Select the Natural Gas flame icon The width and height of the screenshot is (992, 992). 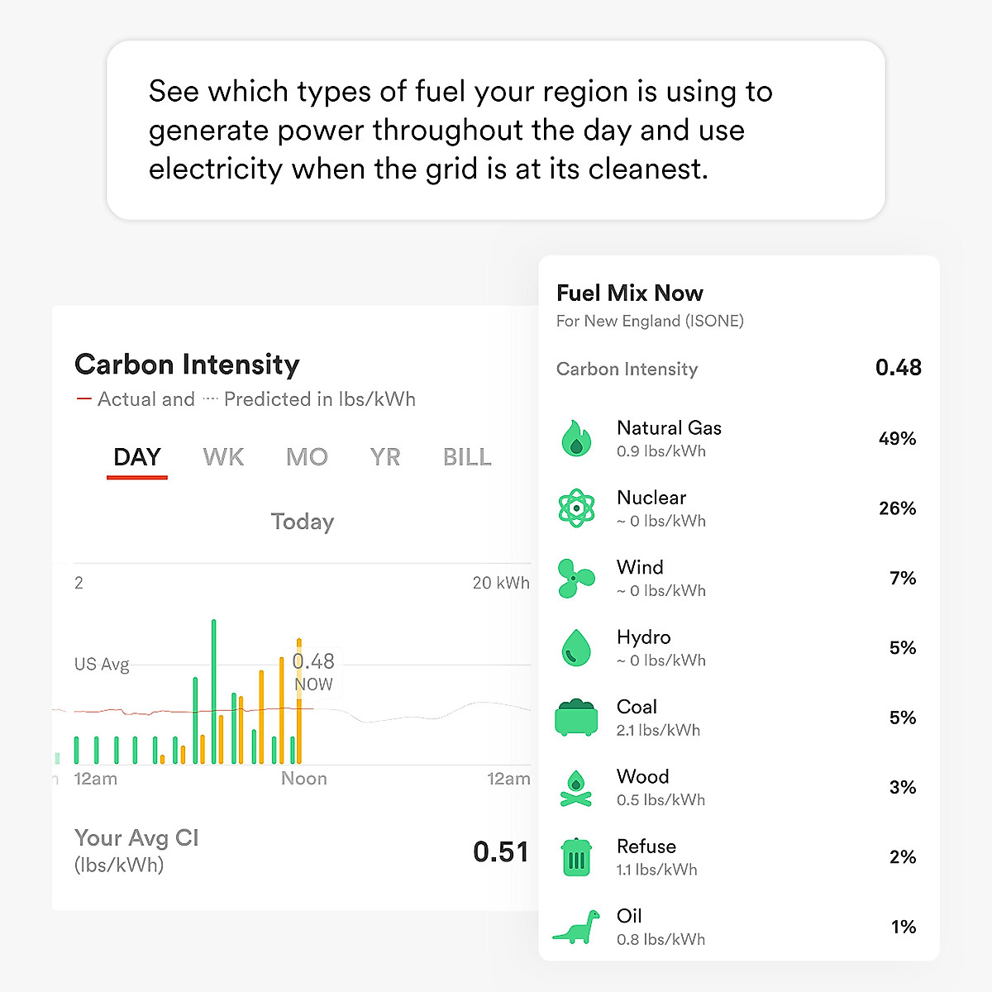tap(576, 439)
